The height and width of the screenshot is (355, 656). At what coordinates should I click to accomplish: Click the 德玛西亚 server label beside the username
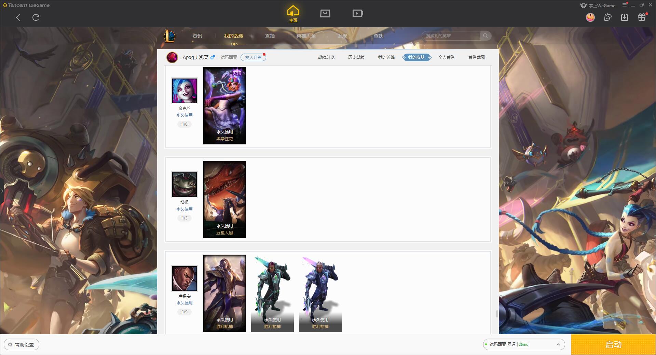229,57
